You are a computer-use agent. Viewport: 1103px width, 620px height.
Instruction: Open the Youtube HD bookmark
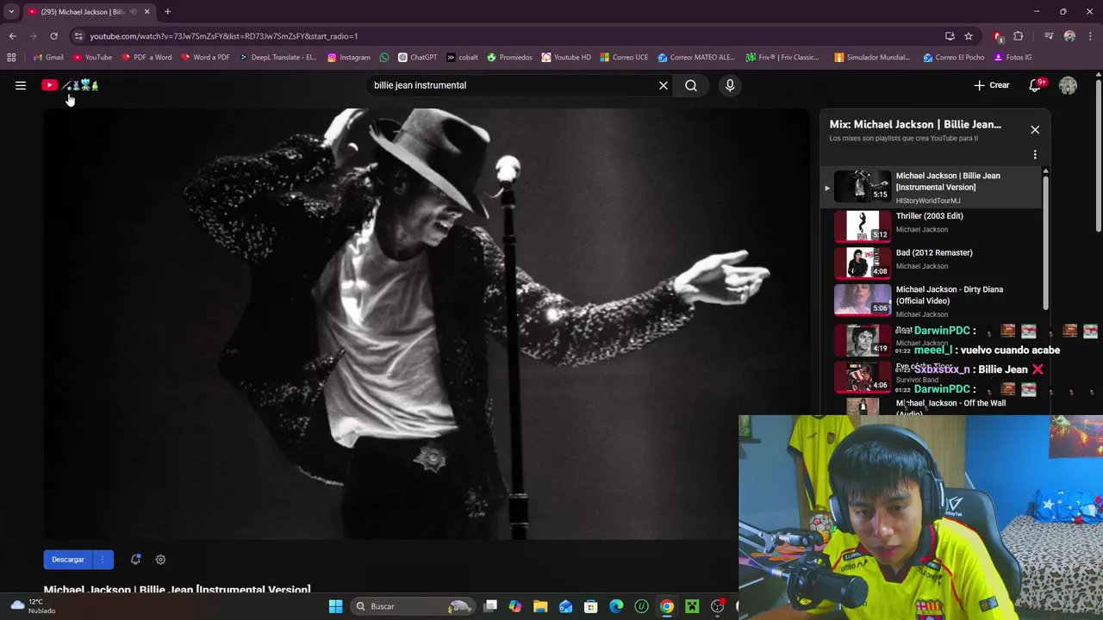566,58
